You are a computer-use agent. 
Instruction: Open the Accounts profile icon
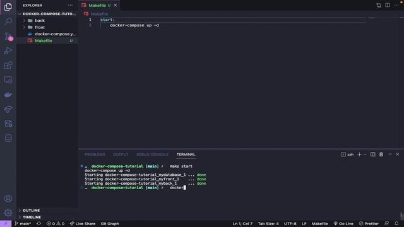point(8,199)
